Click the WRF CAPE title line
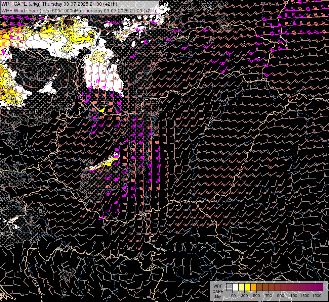This screenshot has height=302, width=329. coord(59,4)
